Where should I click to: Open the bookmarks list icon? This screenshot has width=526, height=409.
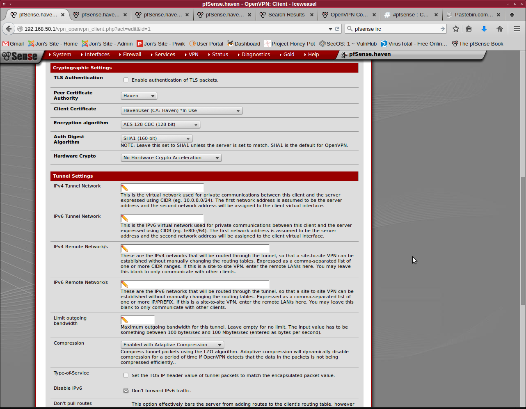[x=469, y=29]
